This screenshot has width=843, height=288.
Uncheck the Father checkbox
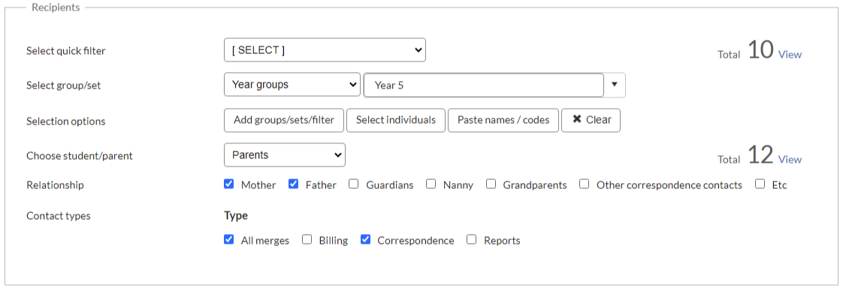(x=294, y=184)
